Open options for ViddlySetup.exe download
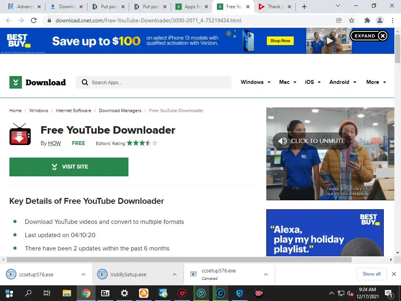The height and width of the screenshot is (301, 401). point(175,274)
